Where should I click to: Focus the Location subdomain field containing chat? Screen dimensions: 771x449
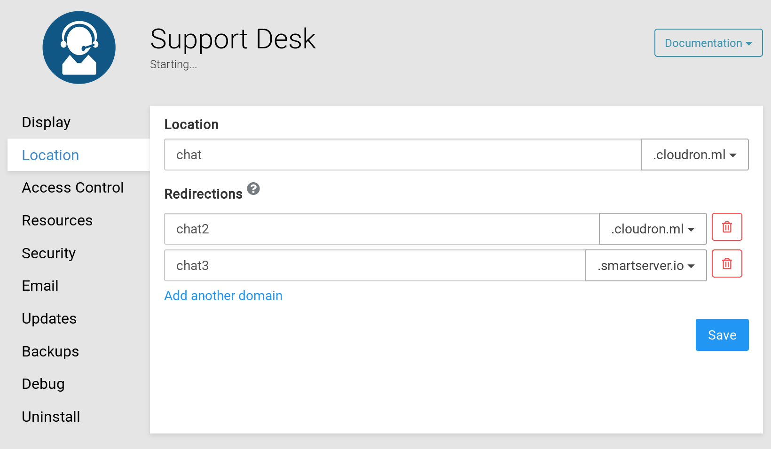402,155
